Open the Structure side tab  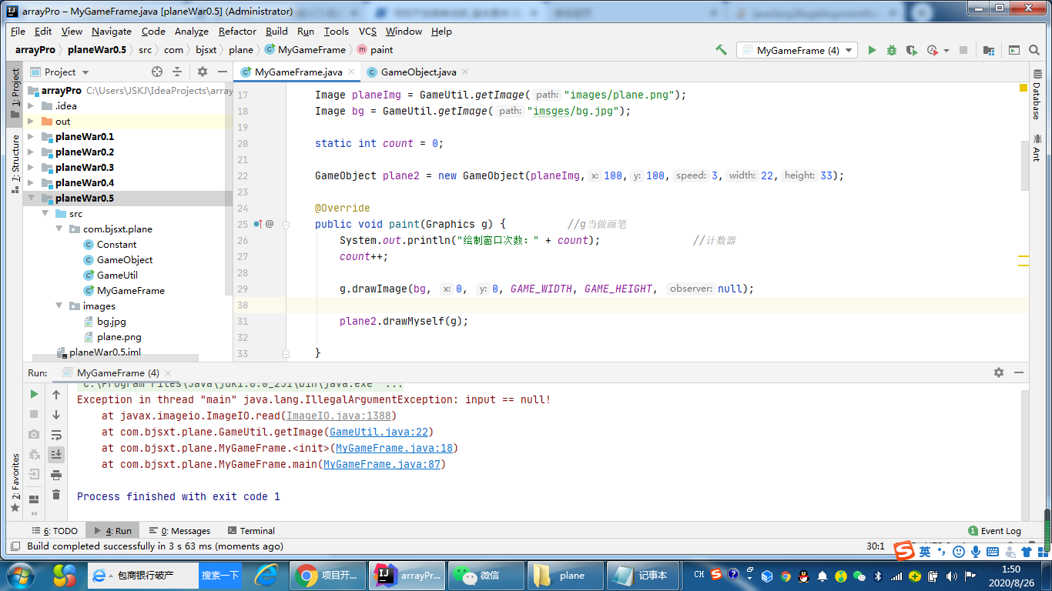tap(15, 163)
